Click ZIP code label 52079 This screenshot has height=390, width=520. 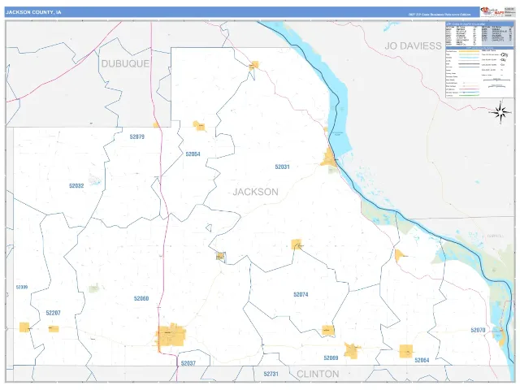pos(137,136)
